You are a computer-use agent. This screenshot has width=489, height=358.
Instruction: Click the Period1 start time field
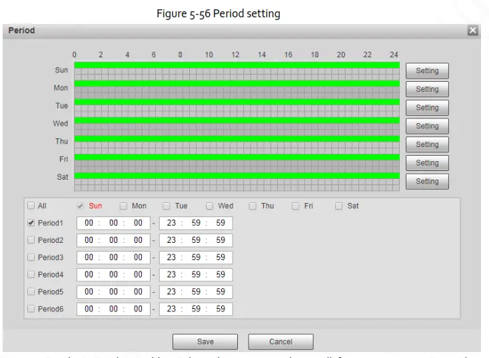(x=113, y=223)
